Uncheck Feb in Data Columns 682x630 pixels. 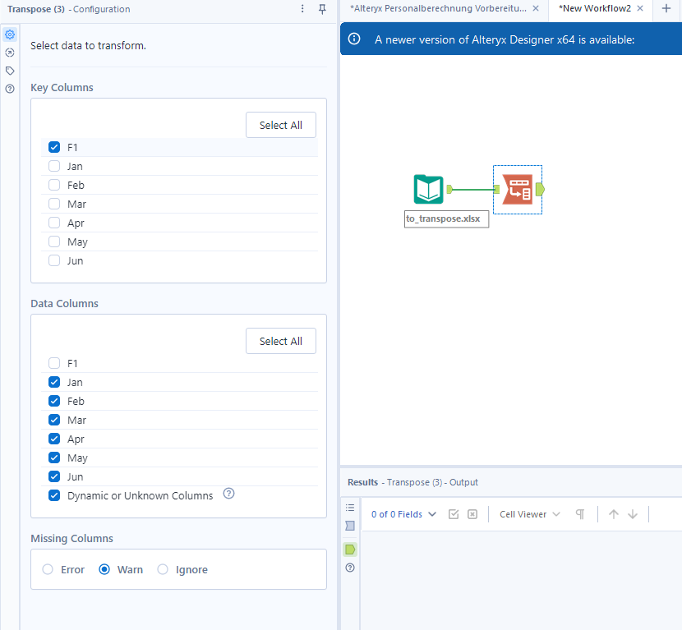coord(54,402)
